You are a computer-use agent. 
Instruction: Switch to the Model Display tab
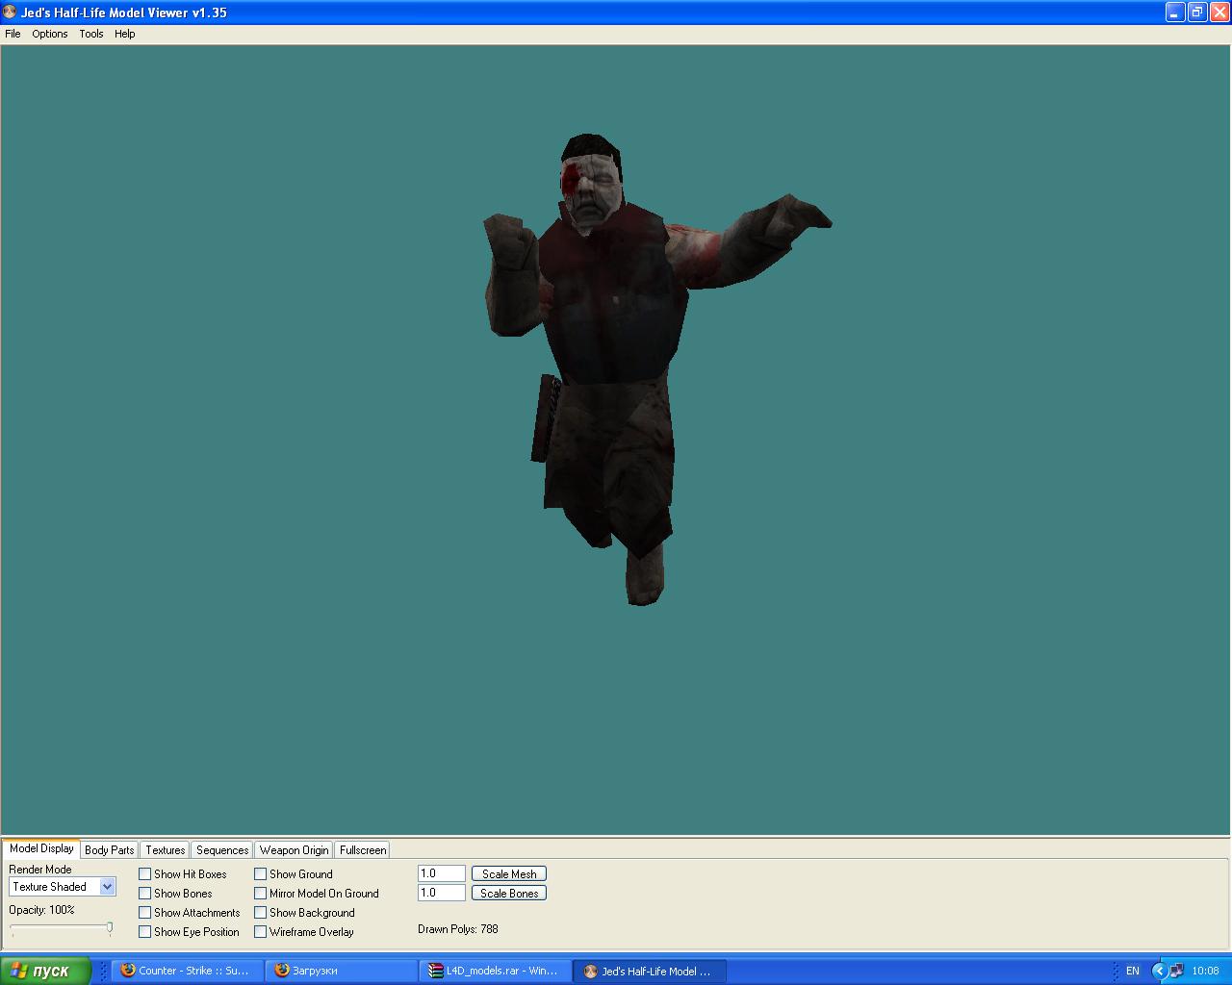click(x=41, y=848)
